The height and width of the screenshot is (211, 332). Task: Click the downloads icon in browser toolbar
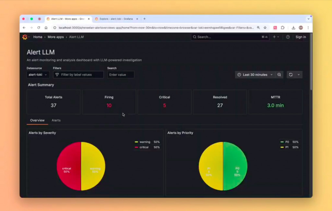coord(293,28)
